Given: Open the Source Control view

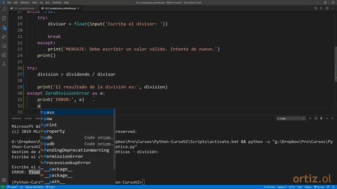Looking at the screenshot, I should coord(4,28).
